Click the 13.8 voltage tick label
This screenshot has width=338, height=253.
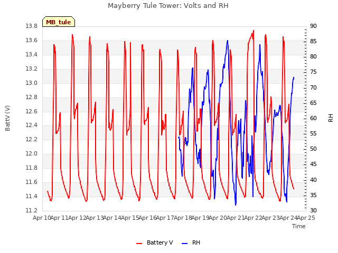(31, 26)
